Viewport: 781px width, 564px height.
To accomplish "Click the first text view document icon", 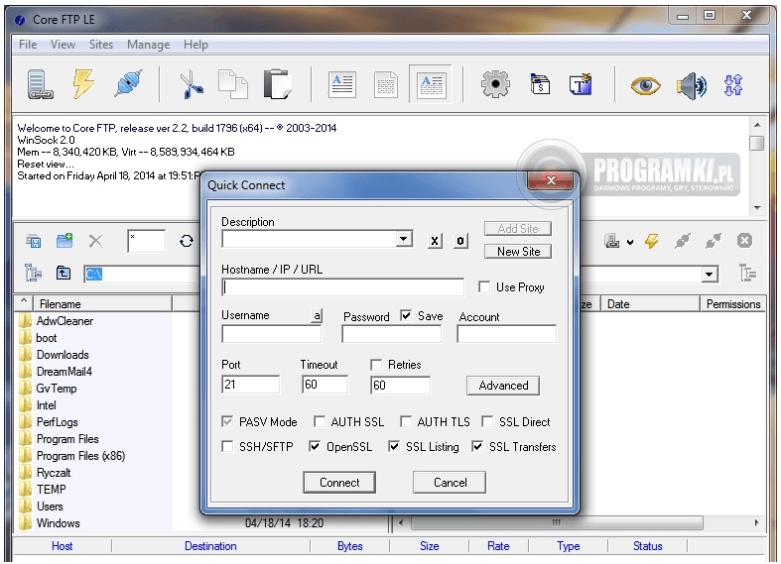I will tap(342, 84).
